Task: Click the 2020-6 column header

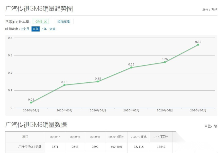Action: coord(75,137)
